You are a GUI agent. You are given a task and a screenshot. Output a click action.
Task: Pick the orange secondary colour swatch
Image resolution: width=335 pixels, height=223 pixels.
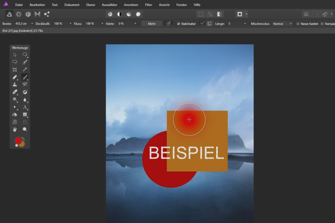click(x=22, y=144)
